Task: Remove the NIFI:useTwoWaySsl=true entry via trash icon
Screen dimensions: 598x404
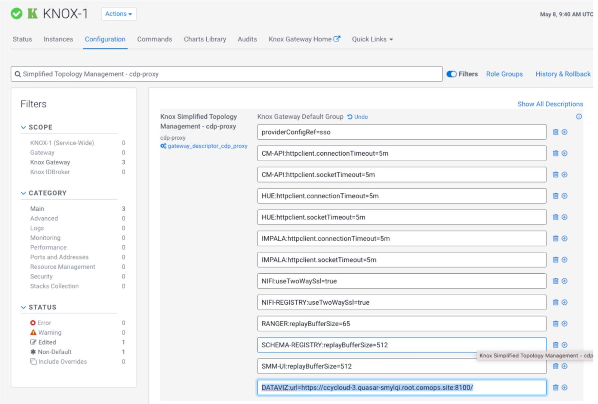Action: click(555, 281)
